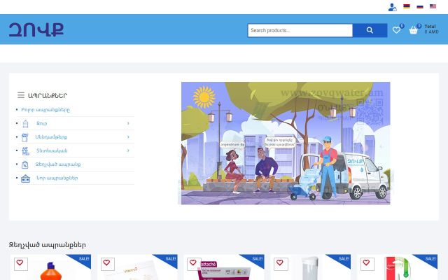Click the ԶՈՎՔ site logo

pyautogui.click(x=36, y=29)
